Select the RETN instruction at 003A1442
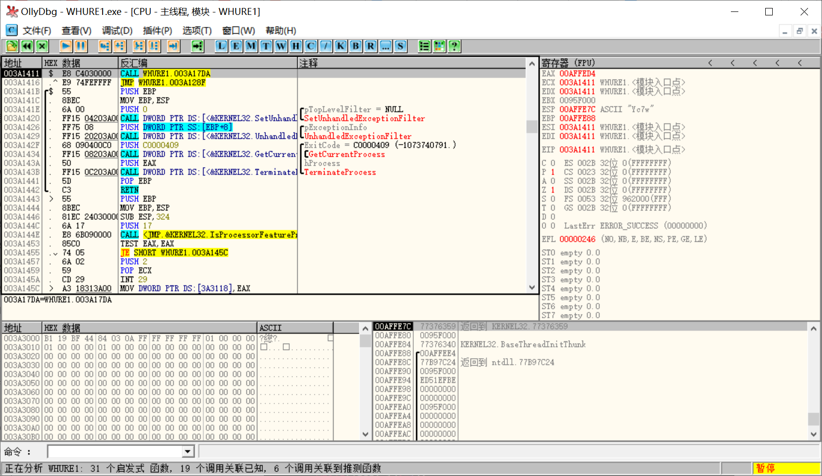This screenshot has height=476, width=822. [x=129, y=190]
